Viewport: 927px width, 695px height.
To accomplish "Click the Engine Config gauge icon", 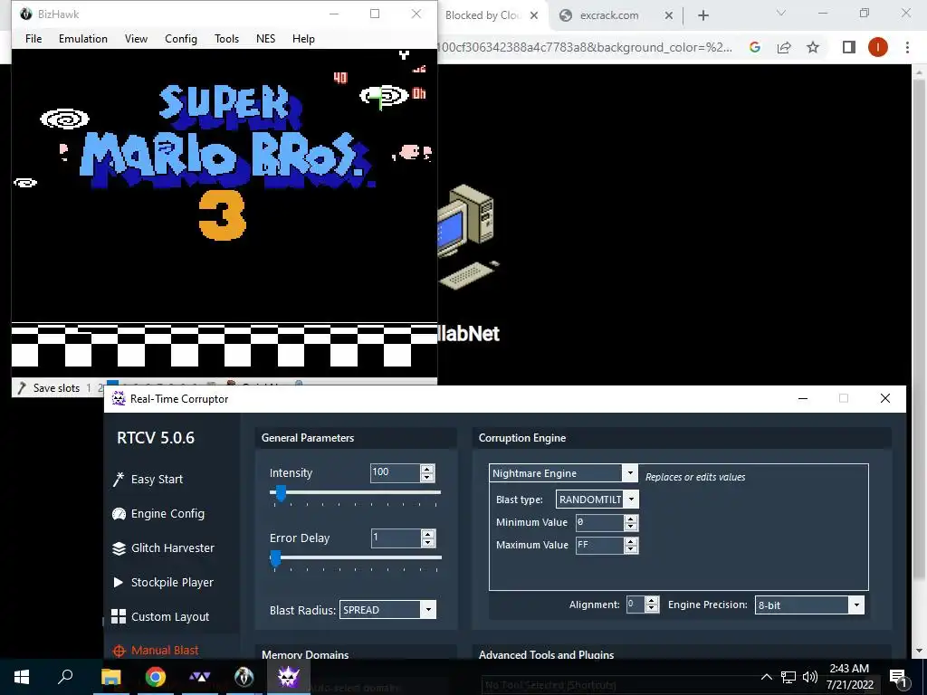I will coord(119,514).
